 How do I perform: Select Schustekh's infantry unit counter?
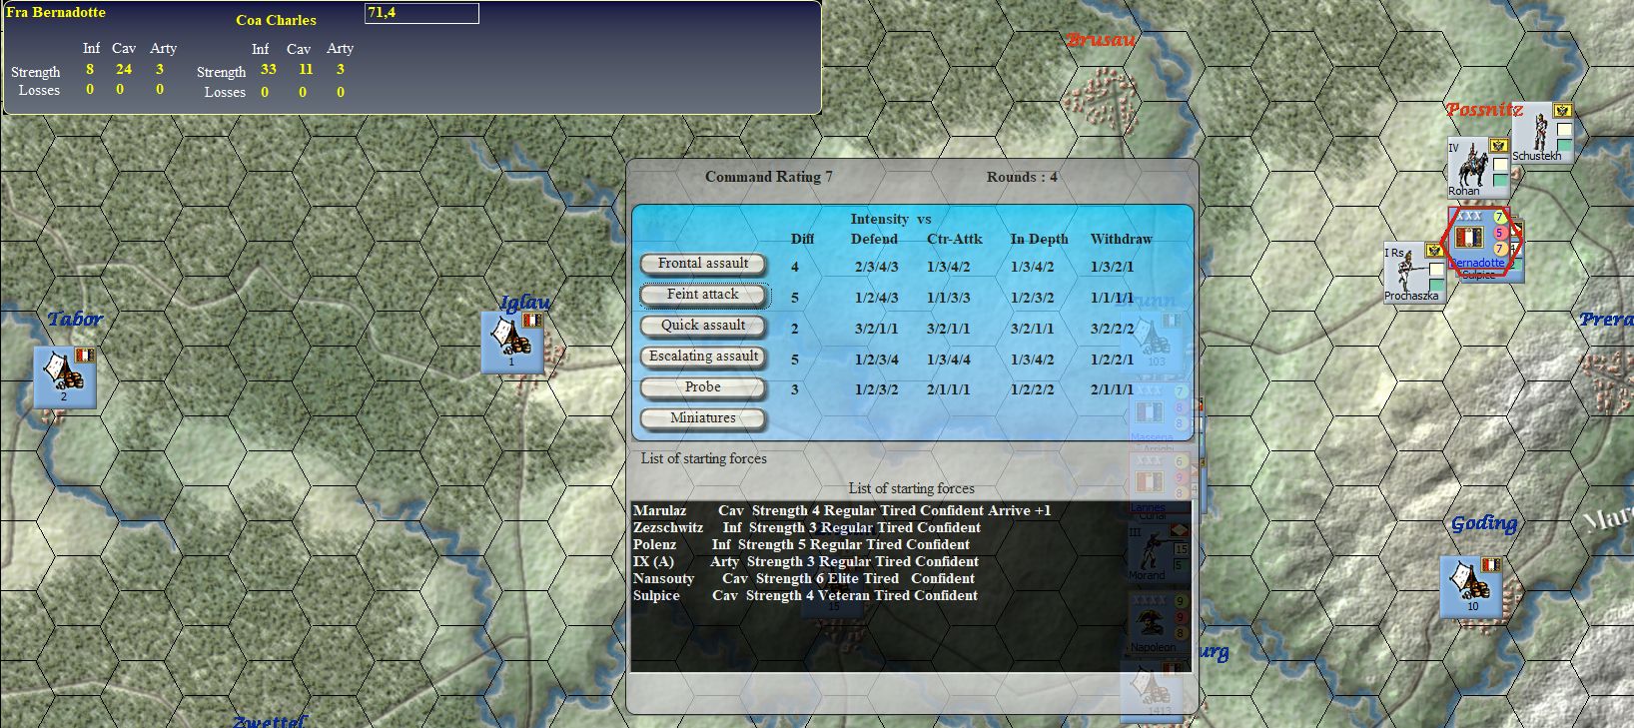[1543, 132]
